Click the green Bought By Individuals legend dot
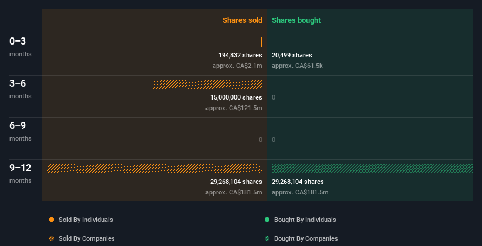Image resolution: width=482 pixels, height=246 pixels. 267,220
